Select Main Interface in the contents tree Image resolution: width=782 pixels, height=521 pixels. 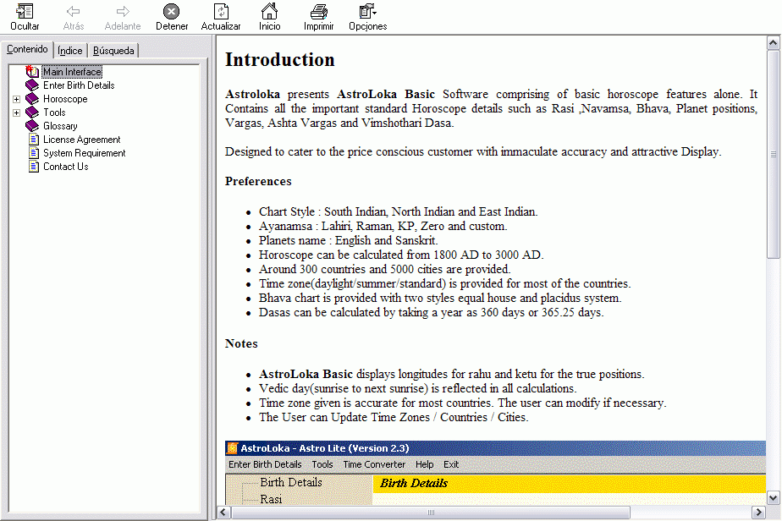pyautogui.click(x=72, y=72)
